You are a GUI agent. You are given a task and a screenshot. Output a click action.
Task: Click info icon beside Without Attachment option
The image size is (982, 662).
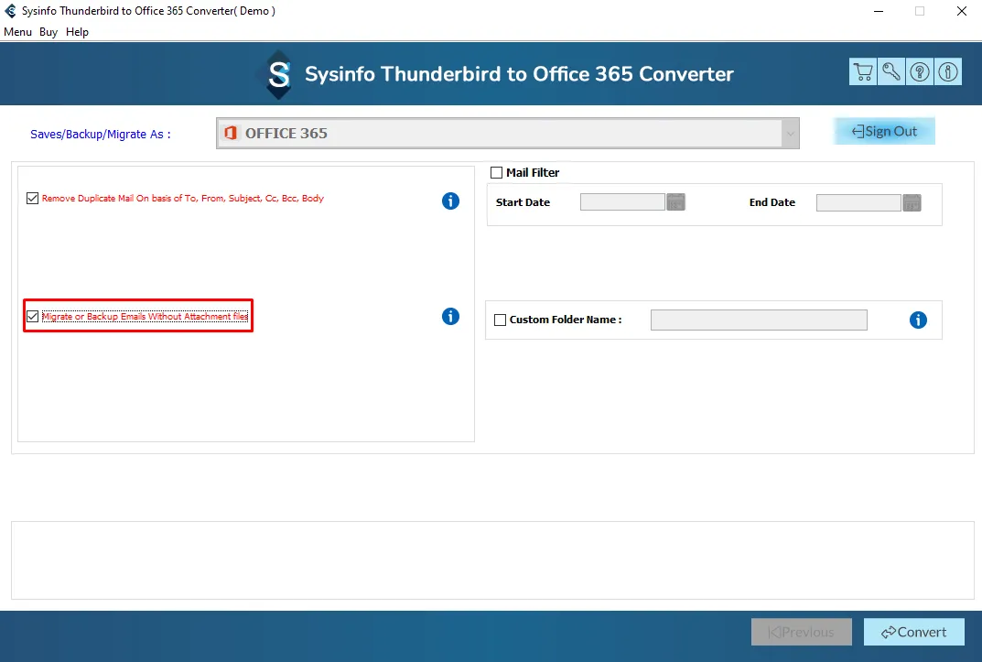450,317
